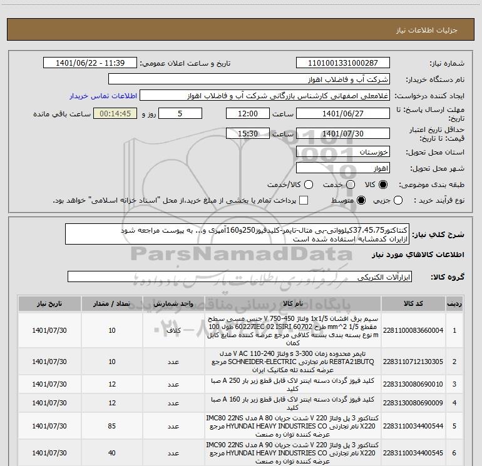This screenshot has height=466, width=482.
Task: Click item code 2283130080690009
Action: [x=413, y=403]
